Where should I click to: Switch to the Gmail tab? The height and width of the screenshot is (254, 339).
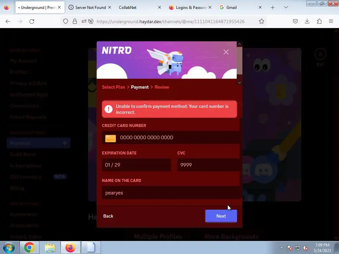(x=231, y=8)
